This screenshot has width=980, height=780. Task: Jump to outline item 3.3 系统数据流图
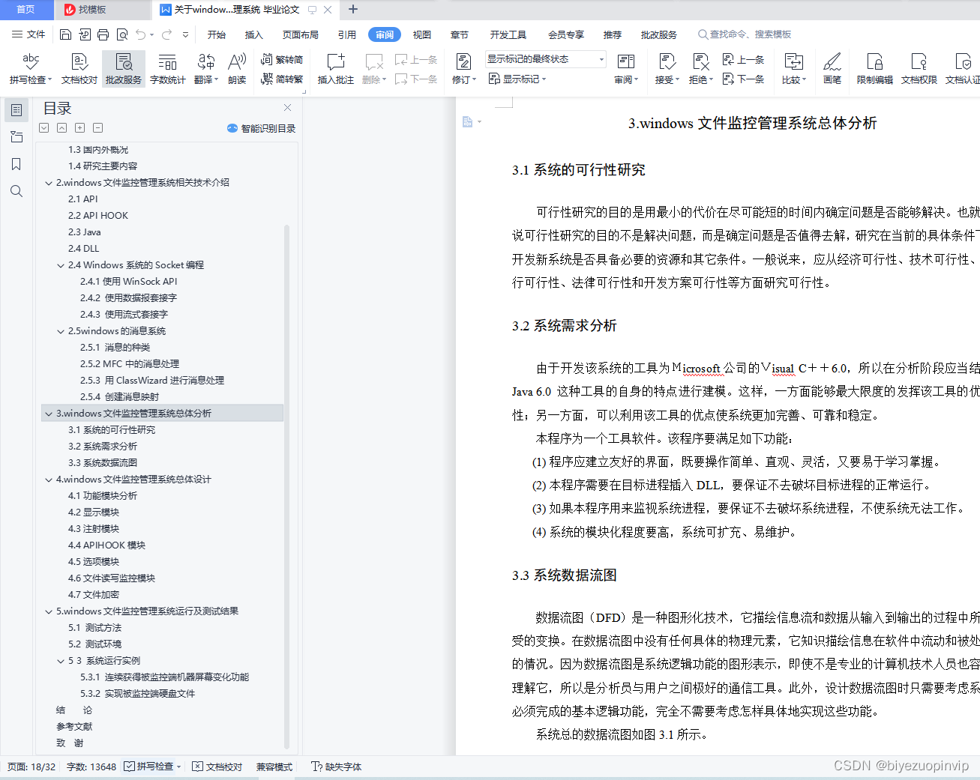pyautogui.click(x=103, y=463)
